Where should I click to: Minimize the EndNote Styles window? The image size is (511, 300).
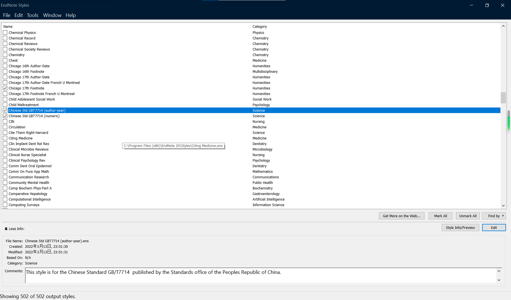tap(471, 5)
